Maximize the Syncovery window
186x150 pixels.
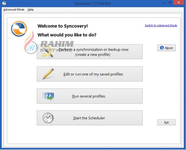pos(170,2)
